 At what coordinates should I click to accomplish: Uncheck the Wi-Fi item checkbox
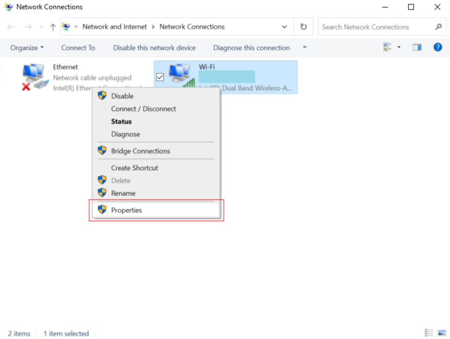160,77
